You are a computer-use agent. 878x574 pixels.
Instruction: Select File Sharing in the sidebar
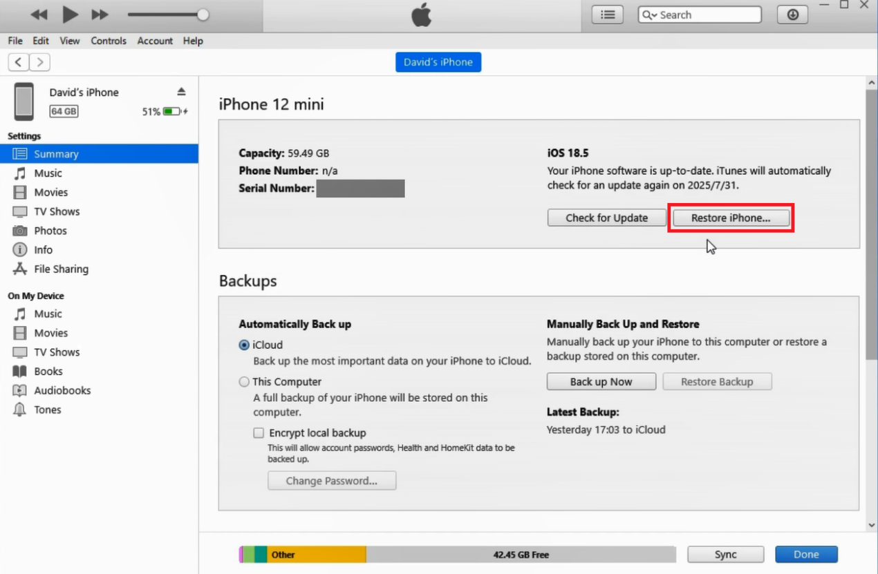62,269
